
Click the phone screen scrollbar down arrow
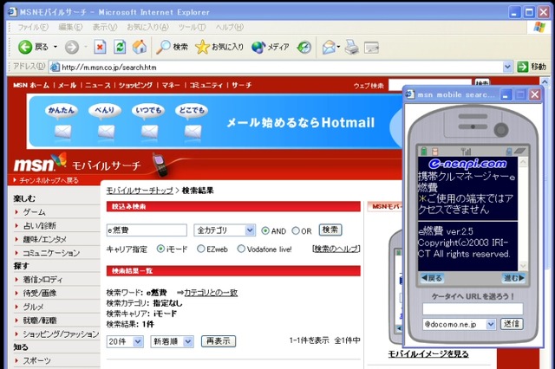522,265
